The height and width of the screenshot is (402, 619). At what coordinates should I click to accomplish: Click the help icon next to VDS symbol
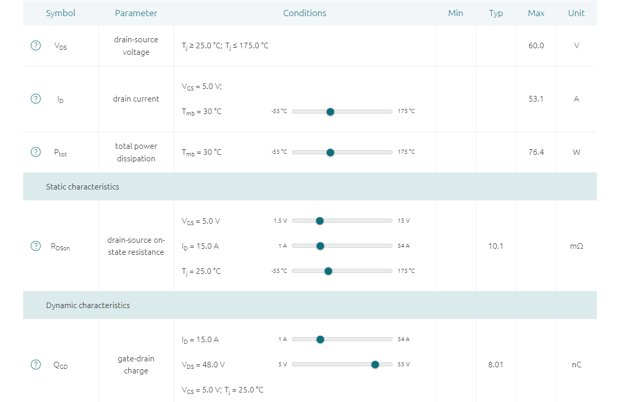(x=35, y=45)
